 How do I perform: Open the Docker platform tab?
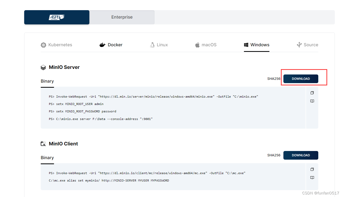[111, 45]
